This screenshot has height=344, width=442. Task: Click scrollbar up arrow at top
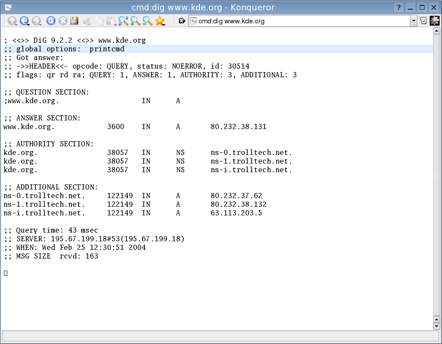tap(437, 31)
